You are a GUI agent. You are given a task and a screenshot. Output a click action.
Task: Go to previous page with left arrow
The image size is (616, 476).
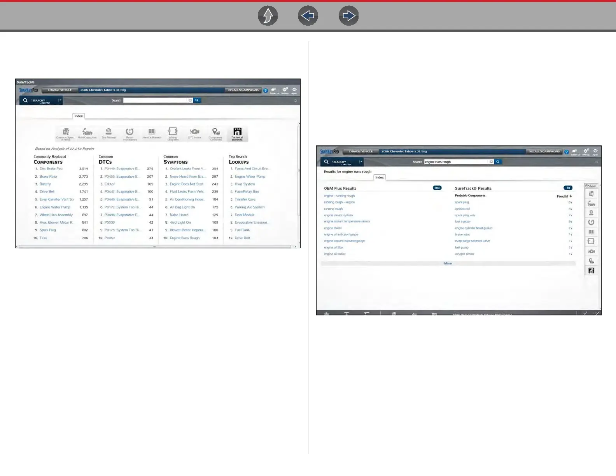click(x=308, y=16)
